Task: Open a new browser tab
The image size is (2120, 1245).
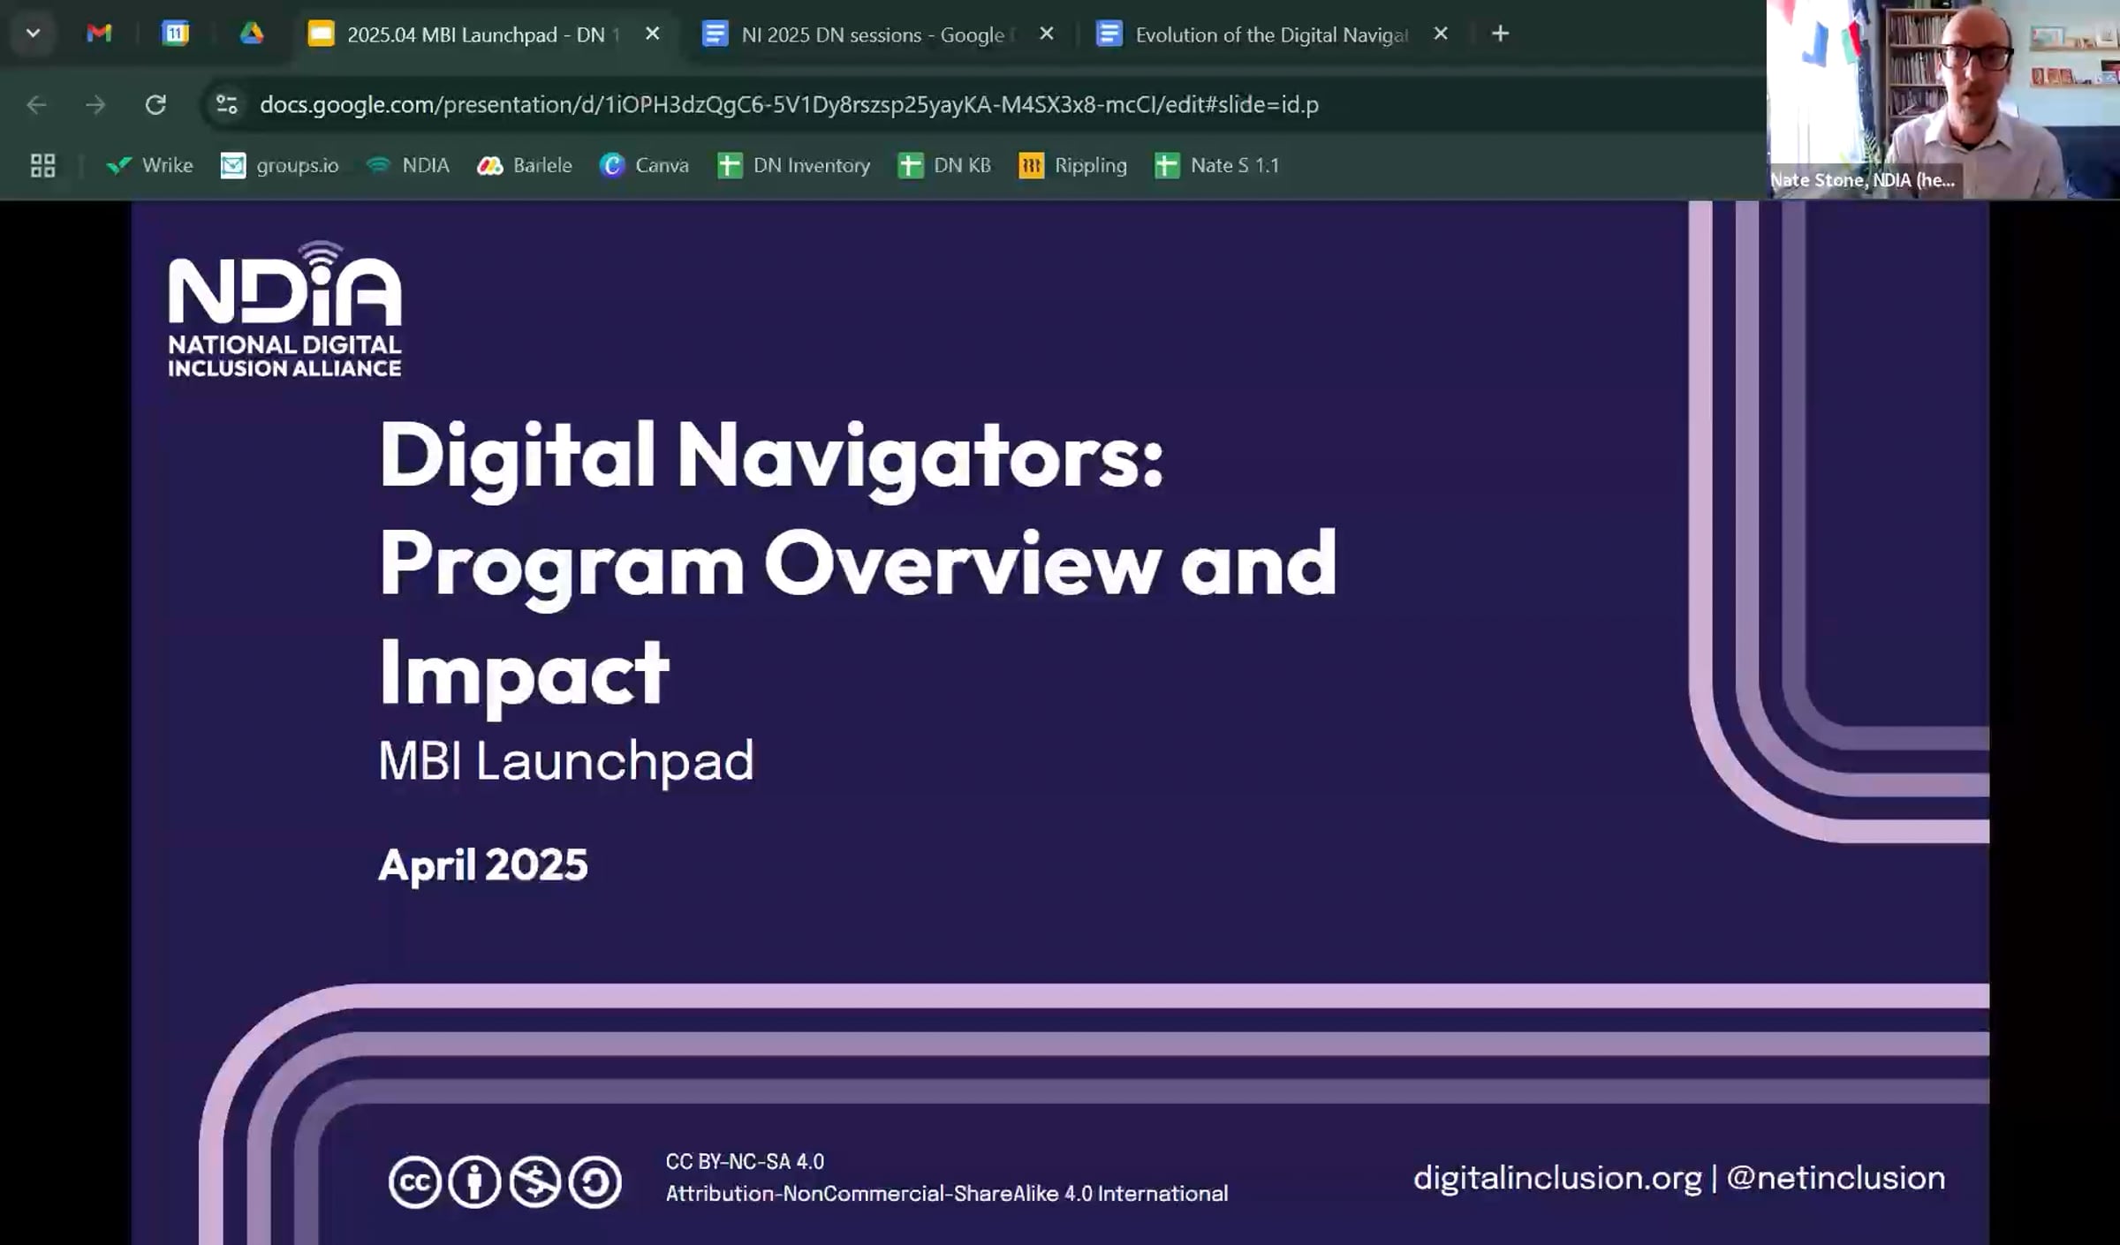Action: tap(1500, 34)
